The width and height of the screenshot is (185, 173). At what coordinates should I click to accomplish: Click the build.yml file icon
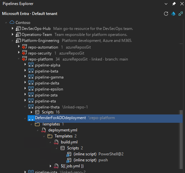56,142
